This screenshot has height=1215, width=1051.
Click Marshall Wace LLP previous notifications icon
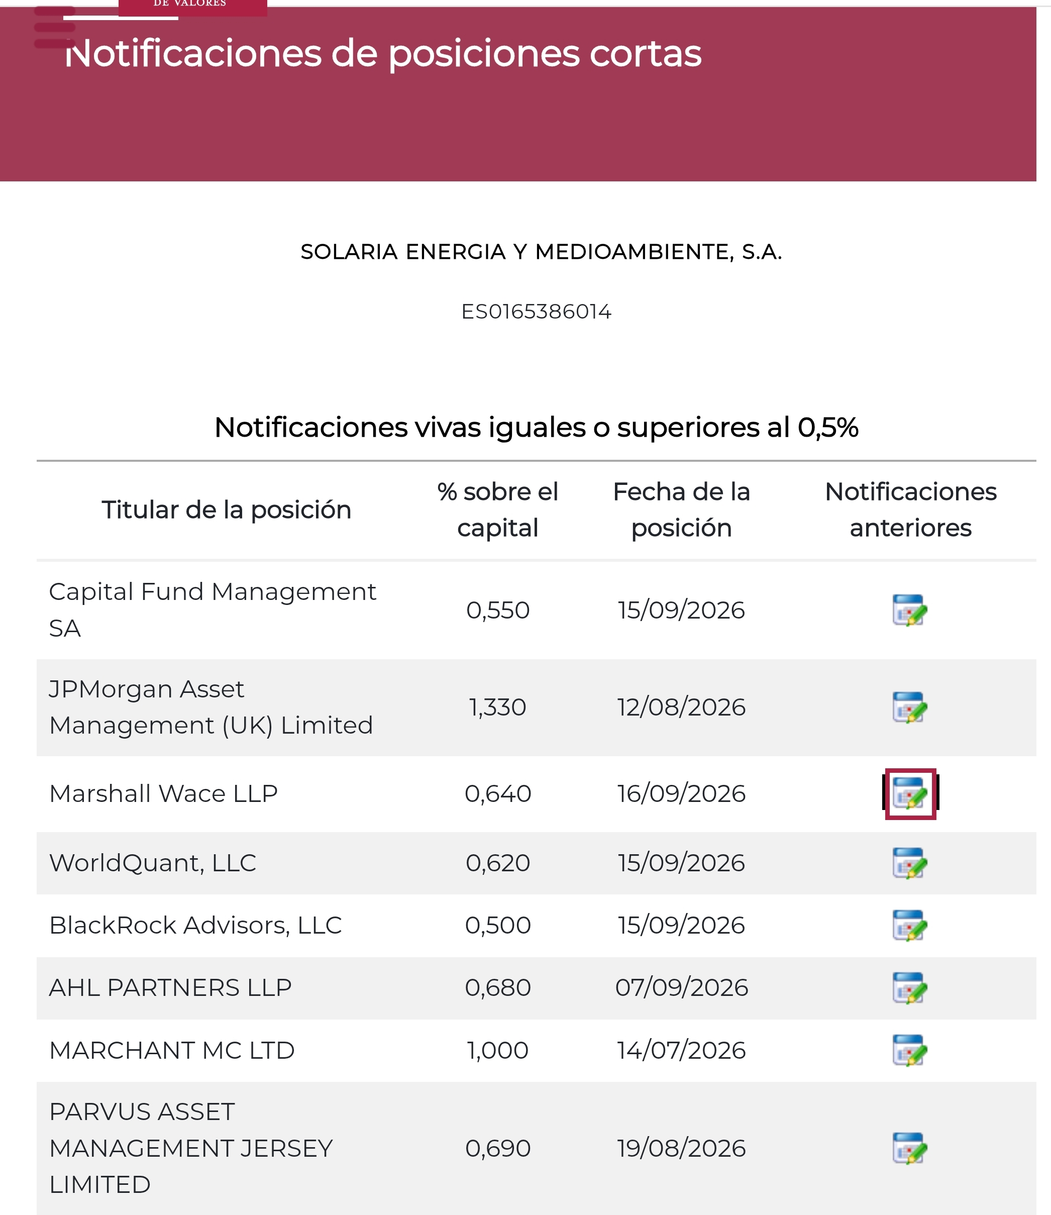[x=910, y=794]
